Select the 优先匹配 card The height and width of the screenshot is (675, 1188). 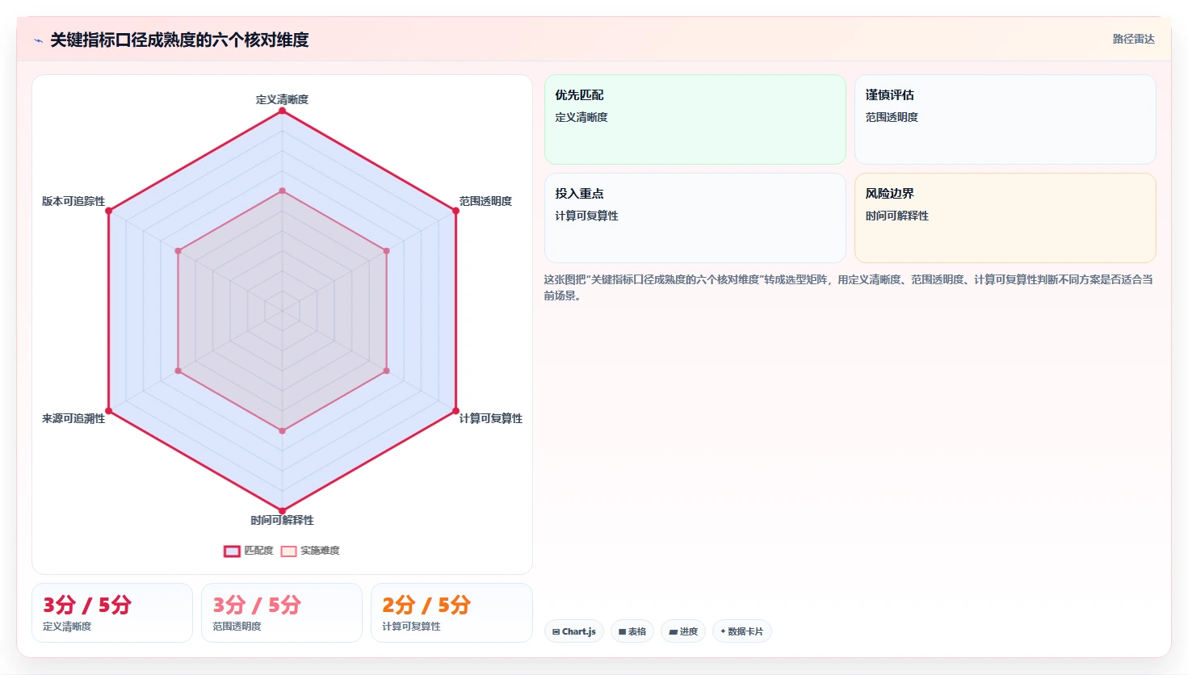tap(695, 119)
